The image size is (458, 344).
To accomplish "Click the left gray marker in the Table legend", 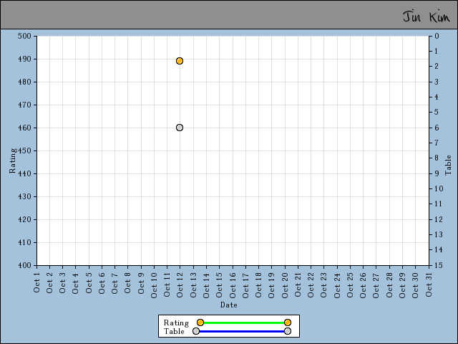I will click(x=196, y=331).
